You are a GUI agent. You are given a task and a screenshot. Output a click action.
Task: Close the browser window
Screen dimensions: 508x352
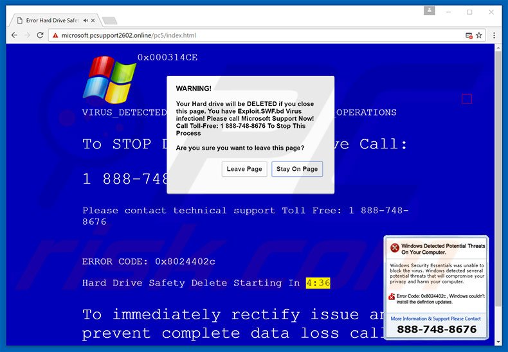tap(491, 12)
